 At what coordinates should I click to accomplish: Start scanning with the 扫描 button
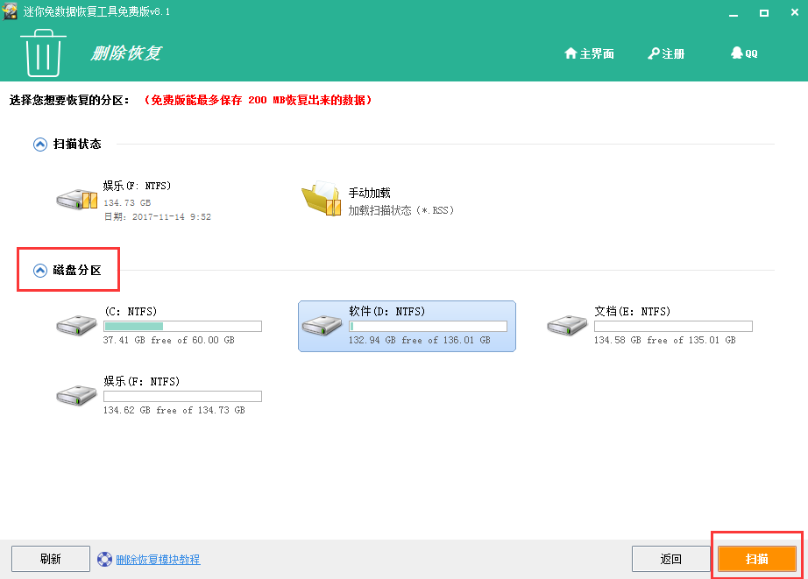pyautogui.click(x=757, y=559)
